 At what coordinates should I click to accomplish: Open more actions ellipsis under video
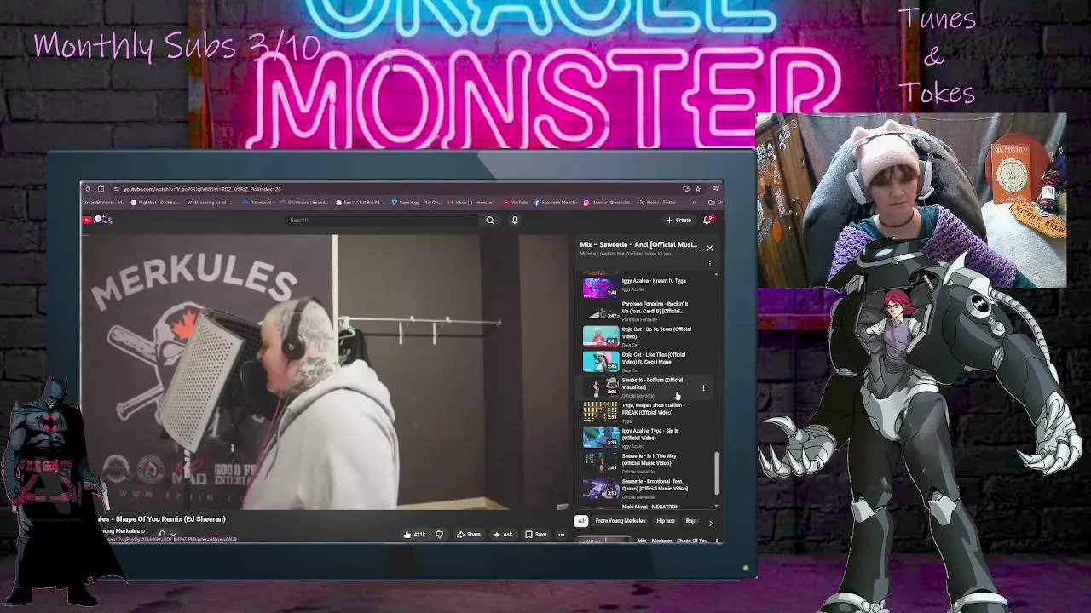[x=561, y=535]
